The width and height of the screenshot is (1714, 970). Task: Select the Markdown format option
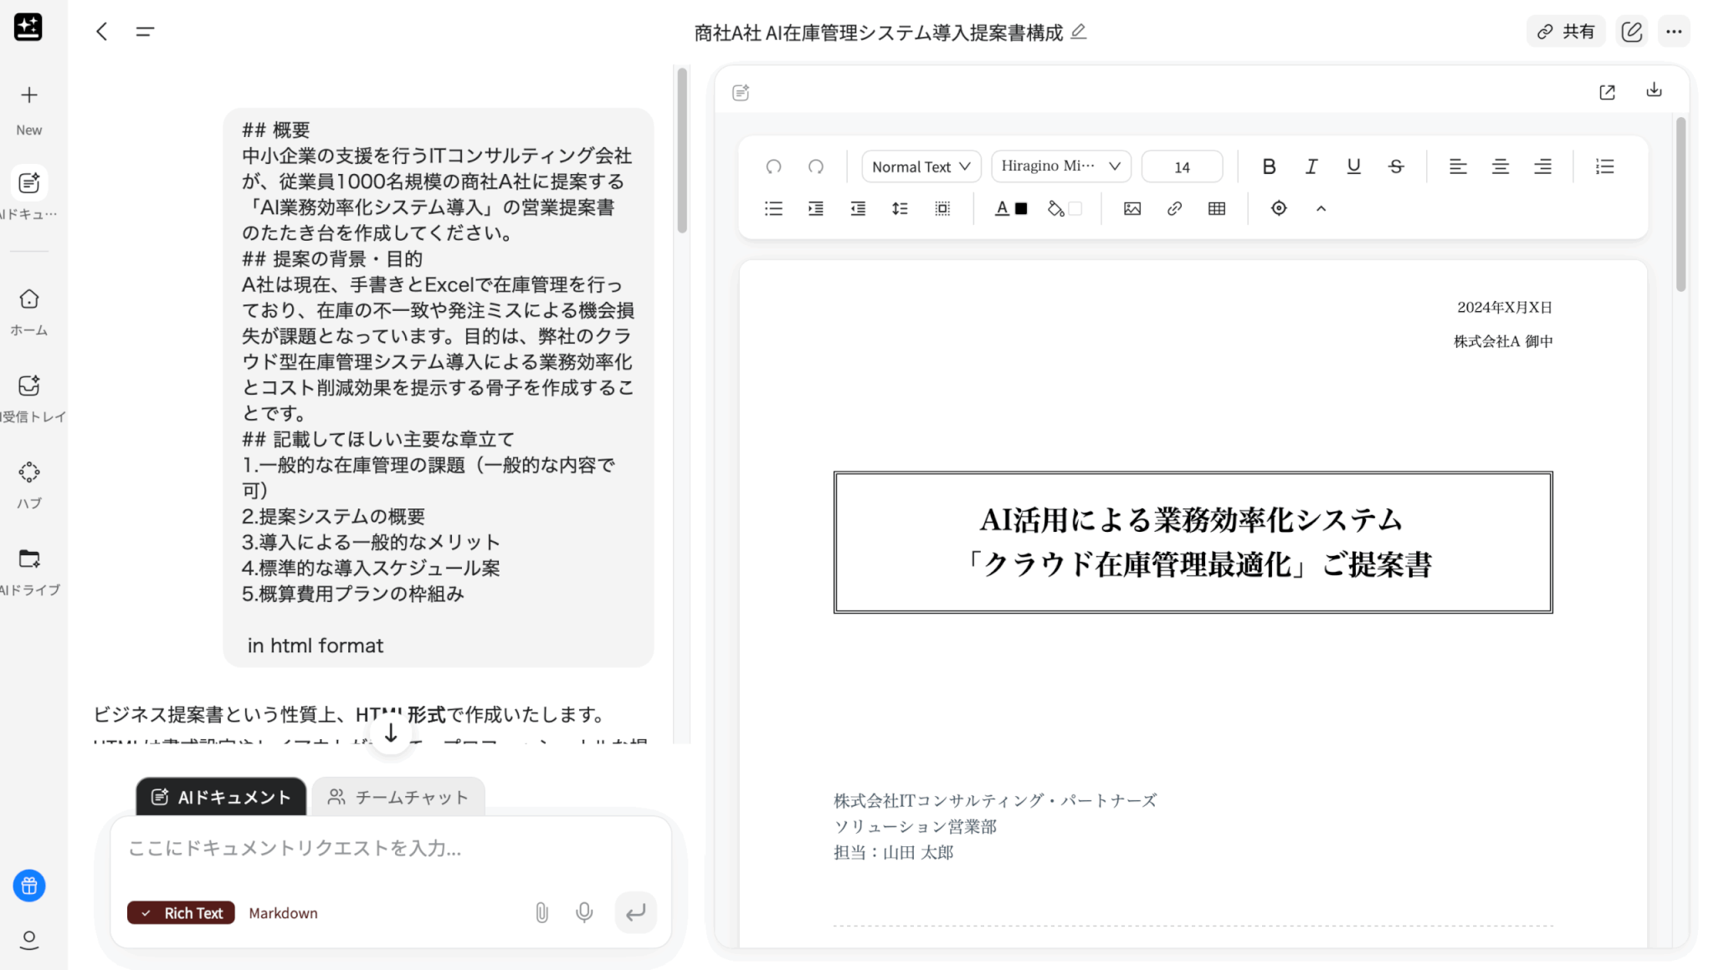[x=283, y=913]
